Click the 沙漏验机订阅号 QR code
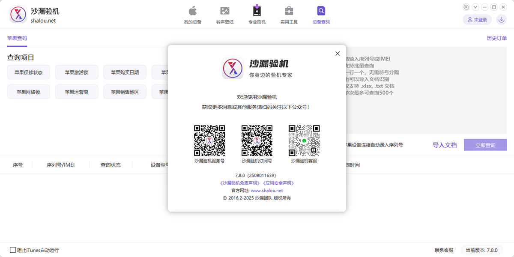Image resolution: width=514 pixels, height=257 pixels. pyautogui.click(x=257, y=140)
